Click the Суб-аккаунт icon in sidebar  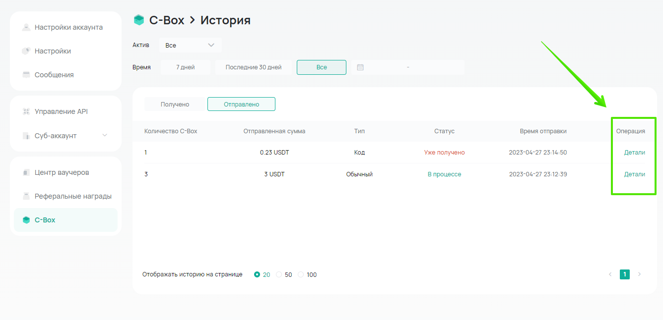tap(26, 136)
